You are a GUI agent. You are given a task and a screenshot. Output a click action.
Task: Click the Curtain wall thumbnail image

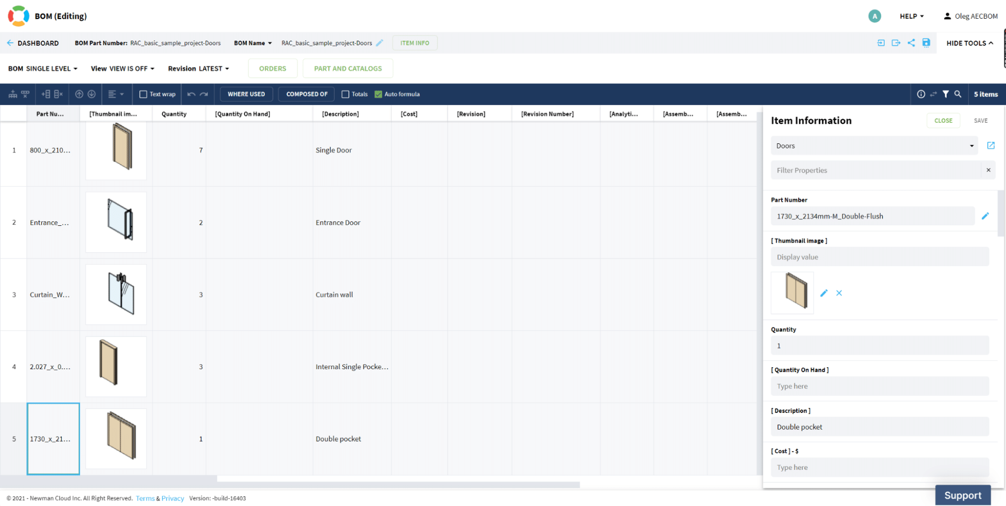point(116,294)
